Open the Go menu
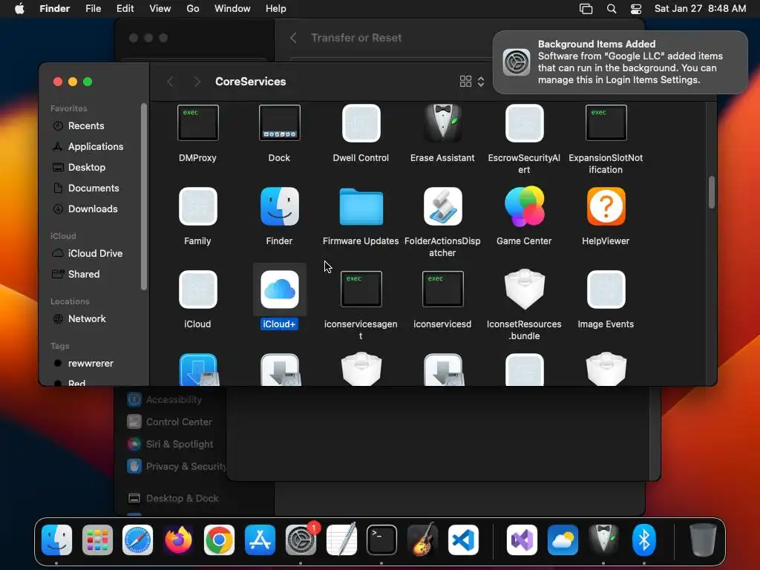Viewport: 760px width, 570px height. click(x=193, y=9)
